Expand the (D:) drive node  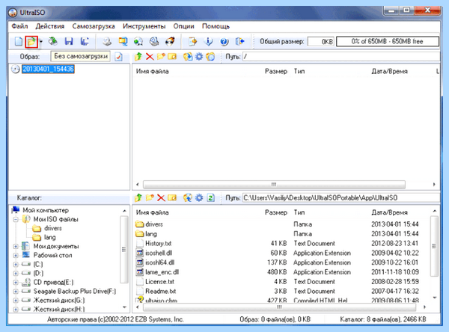coord(16,274)
